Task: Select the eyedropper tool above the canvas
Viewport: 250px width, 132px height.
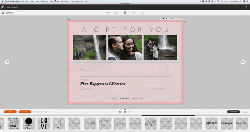Action: pyautogui.click(x=170, y=19)
